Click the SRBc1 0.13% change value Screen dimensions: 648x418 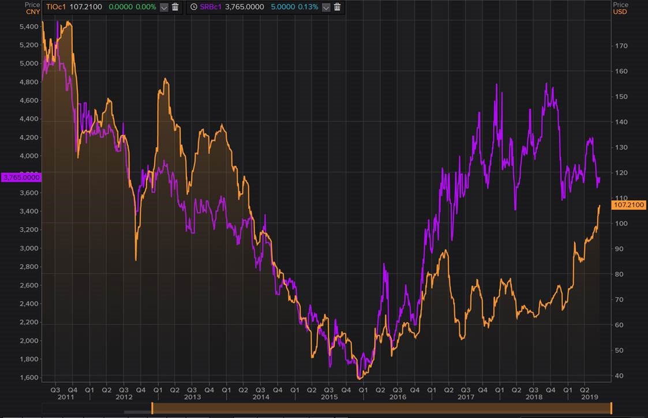(309, 7)
